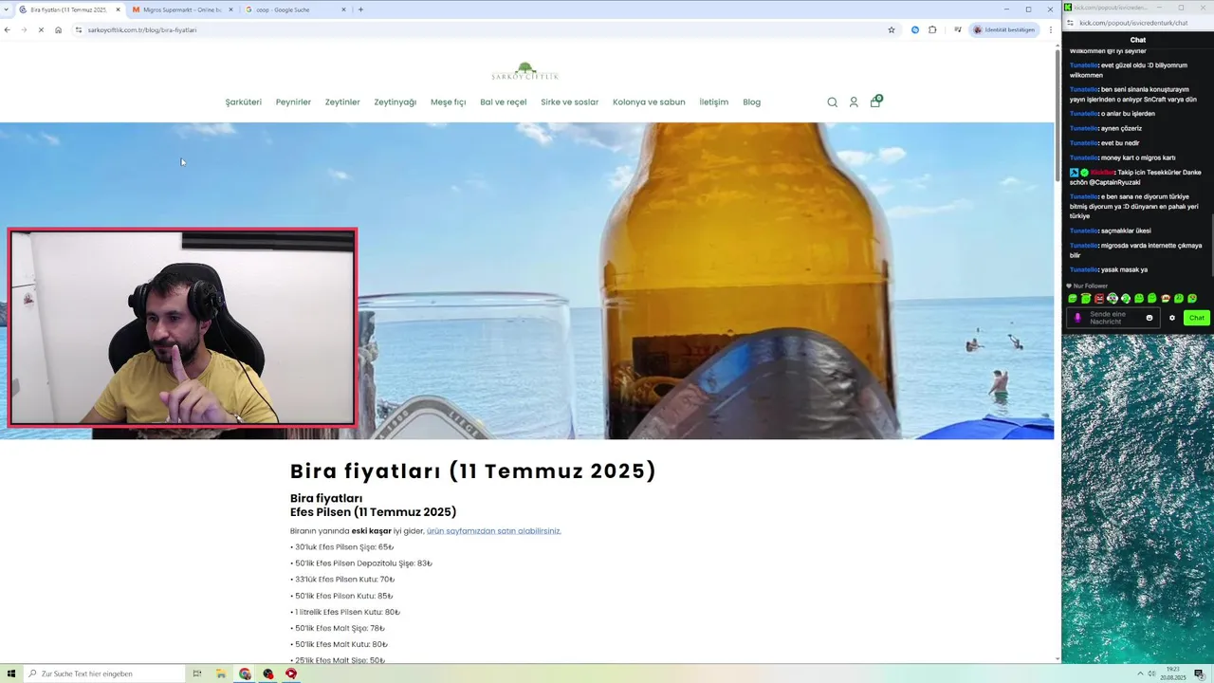Viewport: 1214px width, 683px height.
Task: Open the Blog menu item
Action: [751, 102]
